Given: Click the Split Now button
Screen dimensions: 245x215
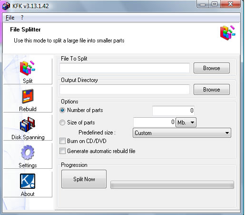Looking at the screenshot, I should tap(84, 179).
